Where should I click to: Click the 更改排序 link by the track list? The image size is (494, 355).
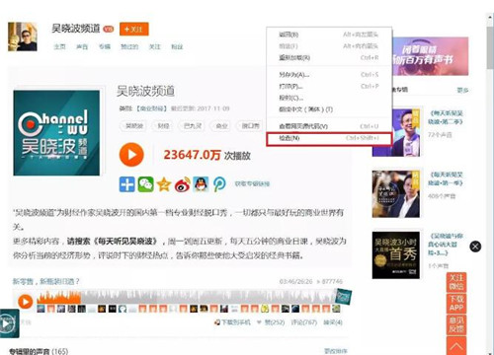[x=335, y=351]
